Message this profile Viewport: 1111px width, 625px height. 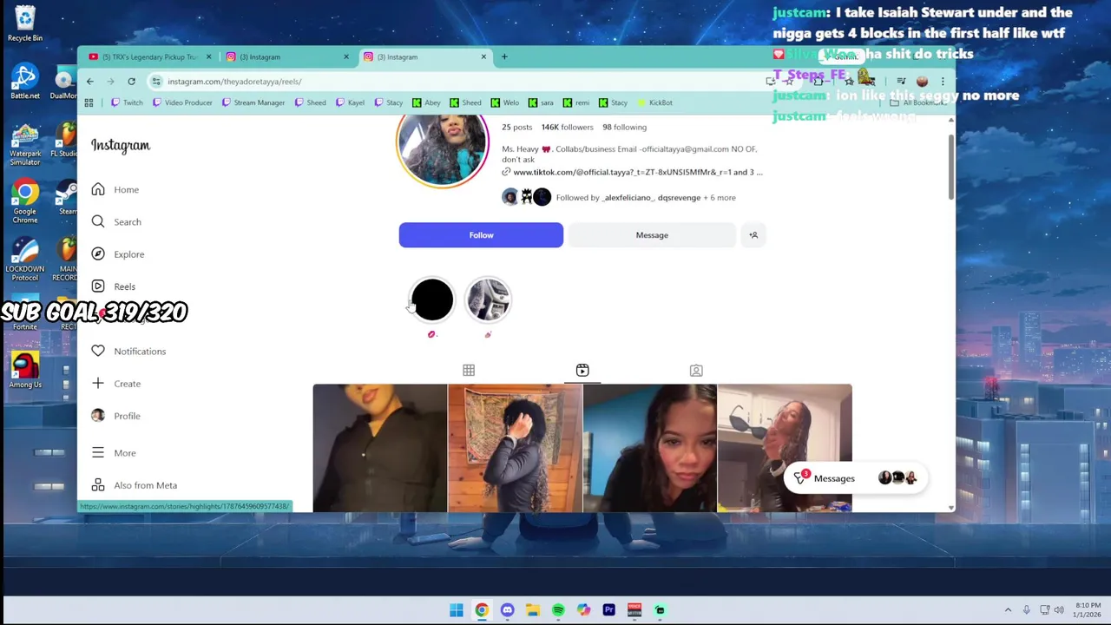652,235
